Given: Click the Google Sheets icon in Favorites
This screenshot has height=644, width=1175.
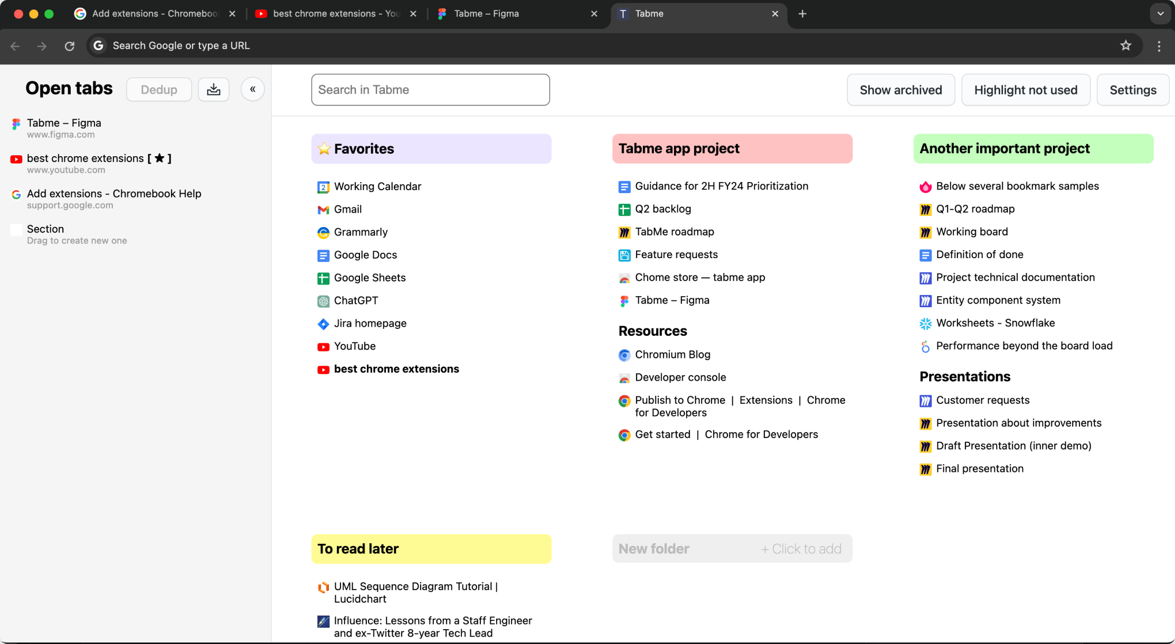Looking at the screenshot, I should click(x=323, y=278).
